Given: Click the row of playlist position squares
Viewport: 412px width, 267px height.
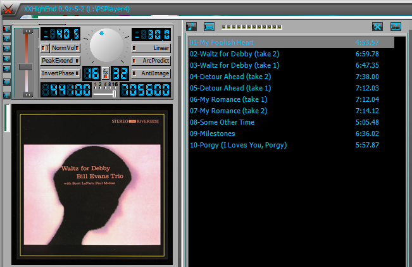Looking at the screenshot, I should [252, 27].
